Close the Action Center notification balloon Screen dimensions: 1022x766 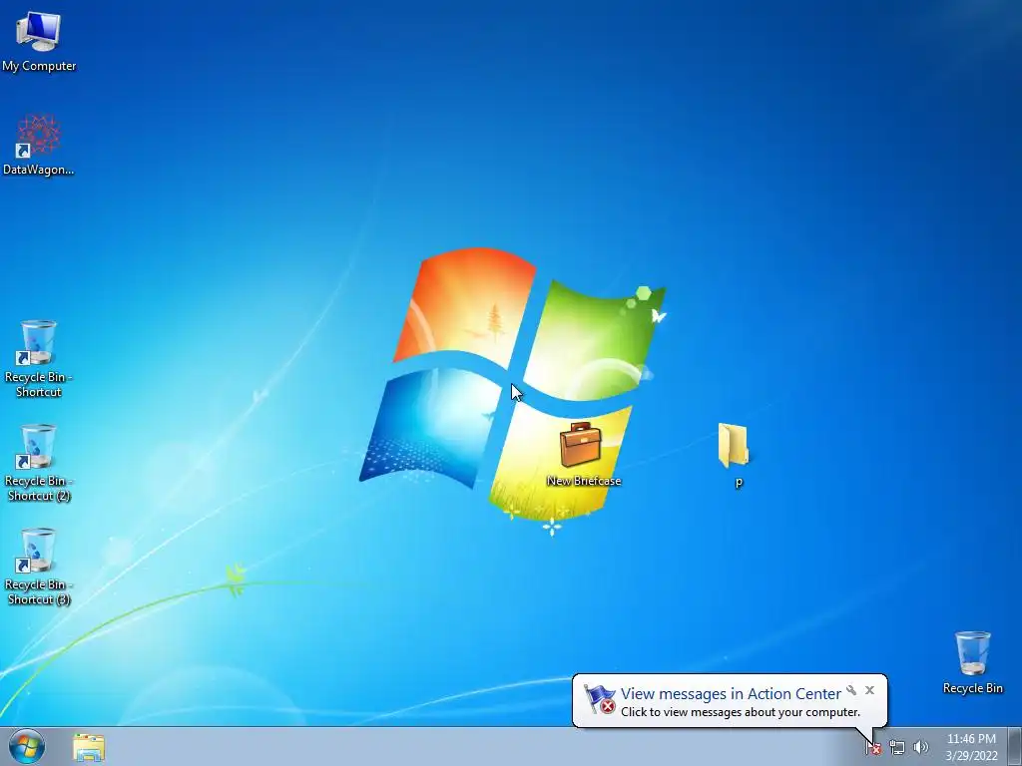point(869,690)
